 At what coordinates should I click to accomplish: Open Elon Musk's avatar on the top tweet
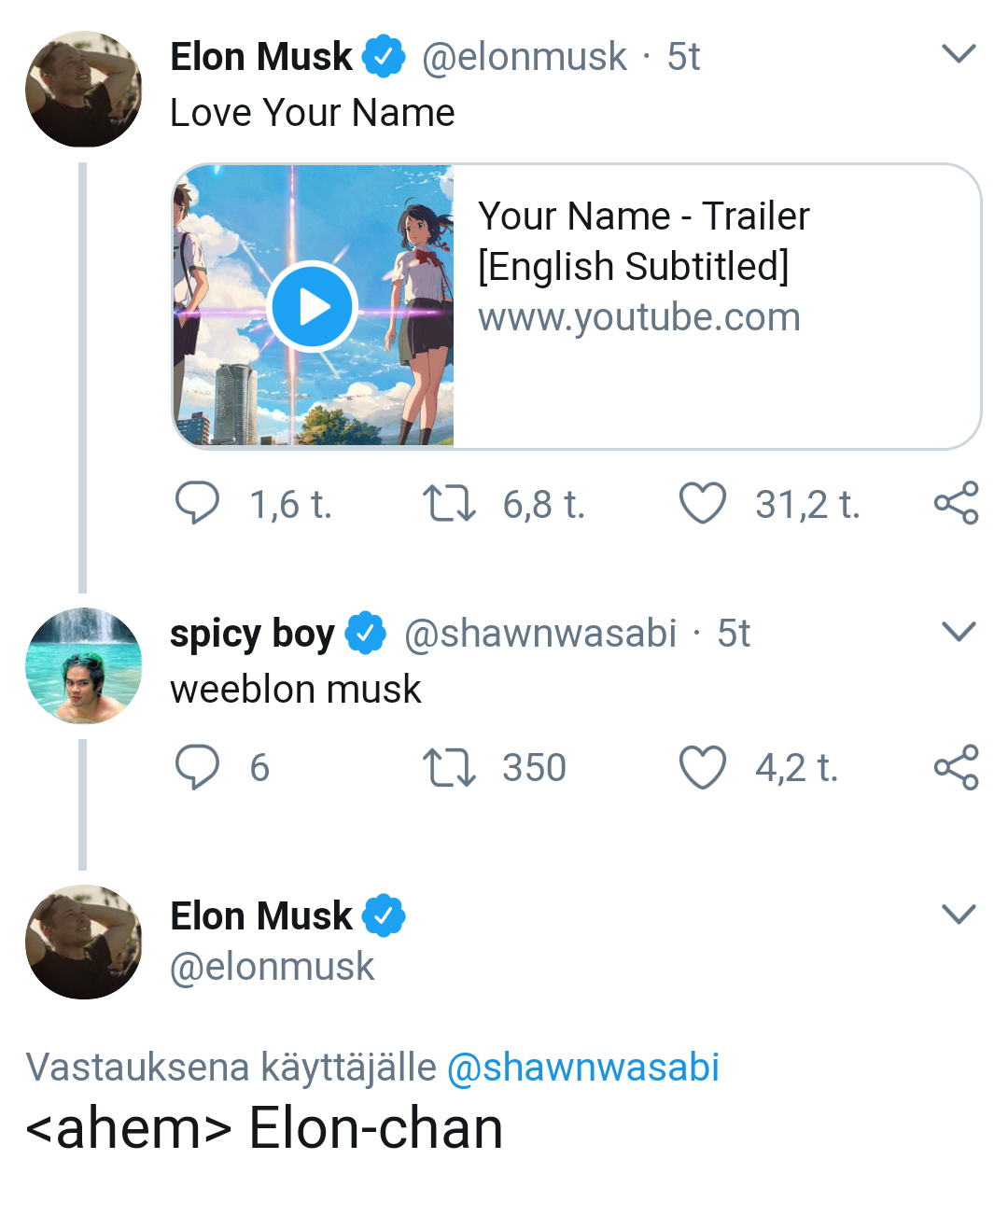coord(84,89)
